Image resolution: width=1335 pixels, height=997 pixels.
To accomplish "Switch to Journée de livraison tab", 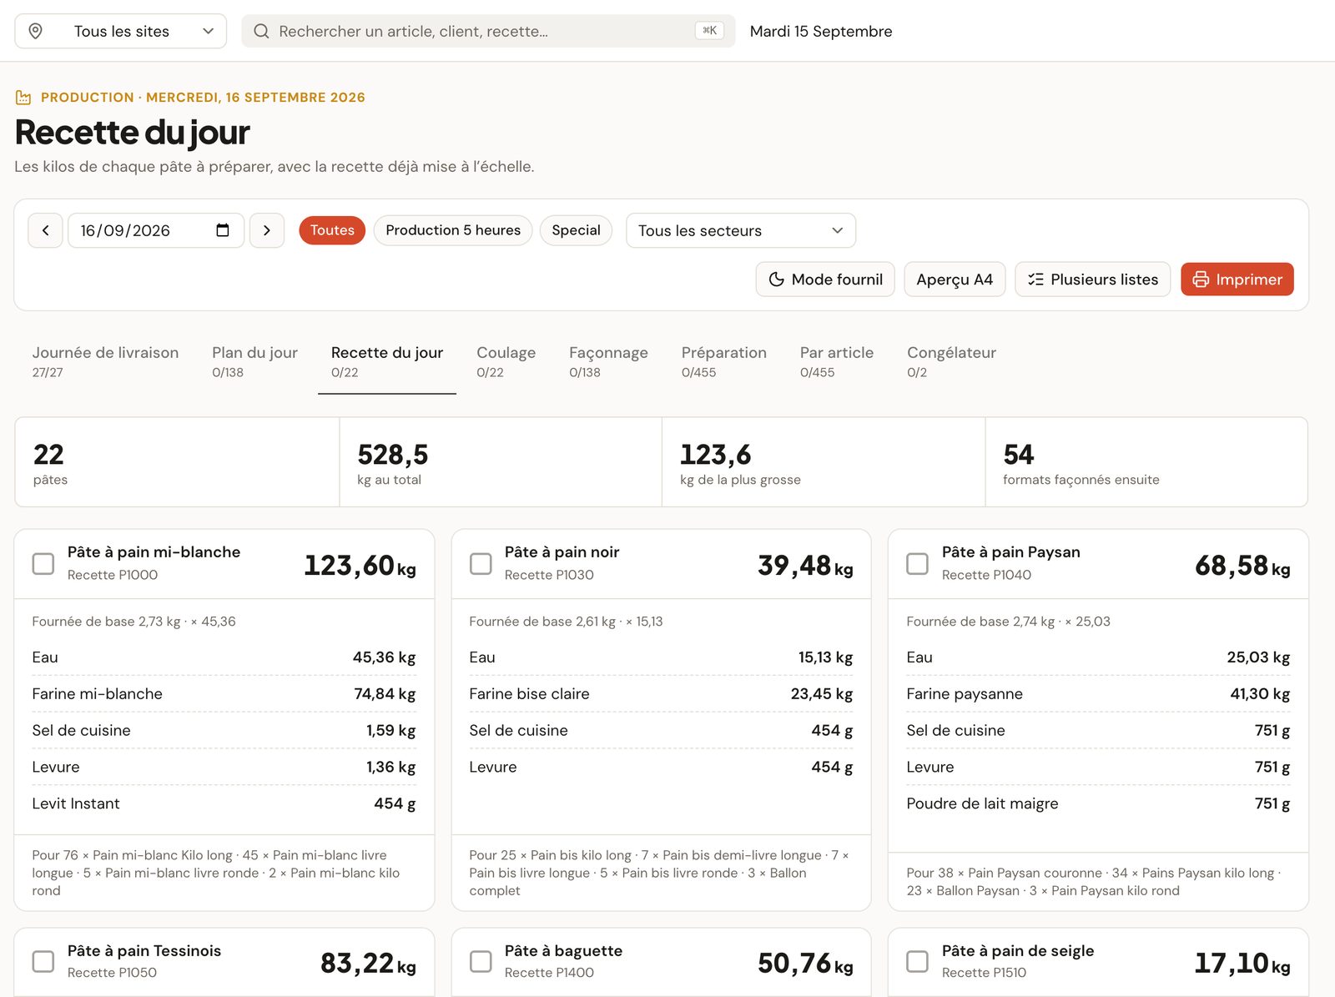I will click(105, 361).
